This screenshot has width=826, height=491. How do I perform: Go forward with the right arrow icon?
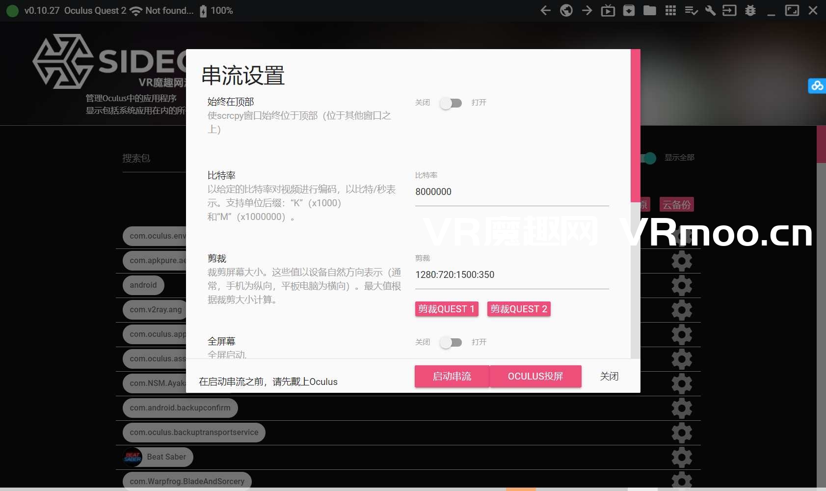[587, 10]
